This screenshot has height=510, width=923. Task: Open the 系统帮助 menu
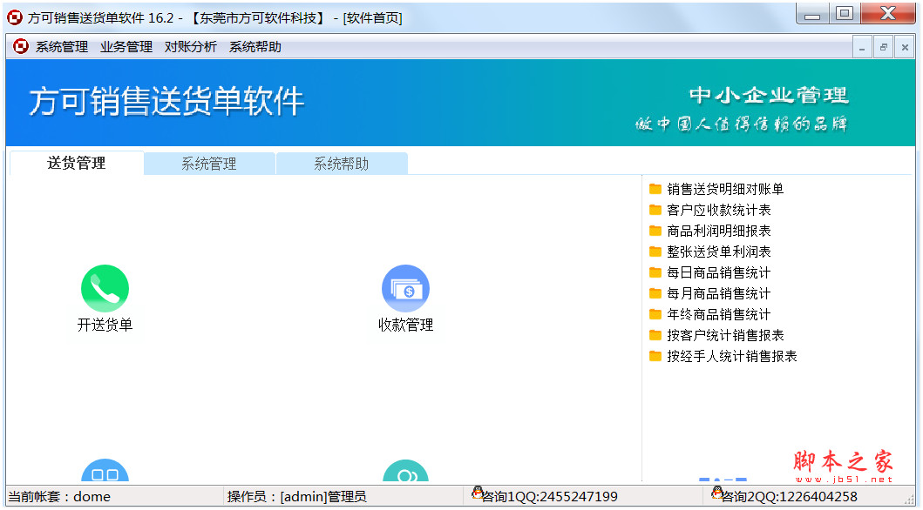point(255,47)
